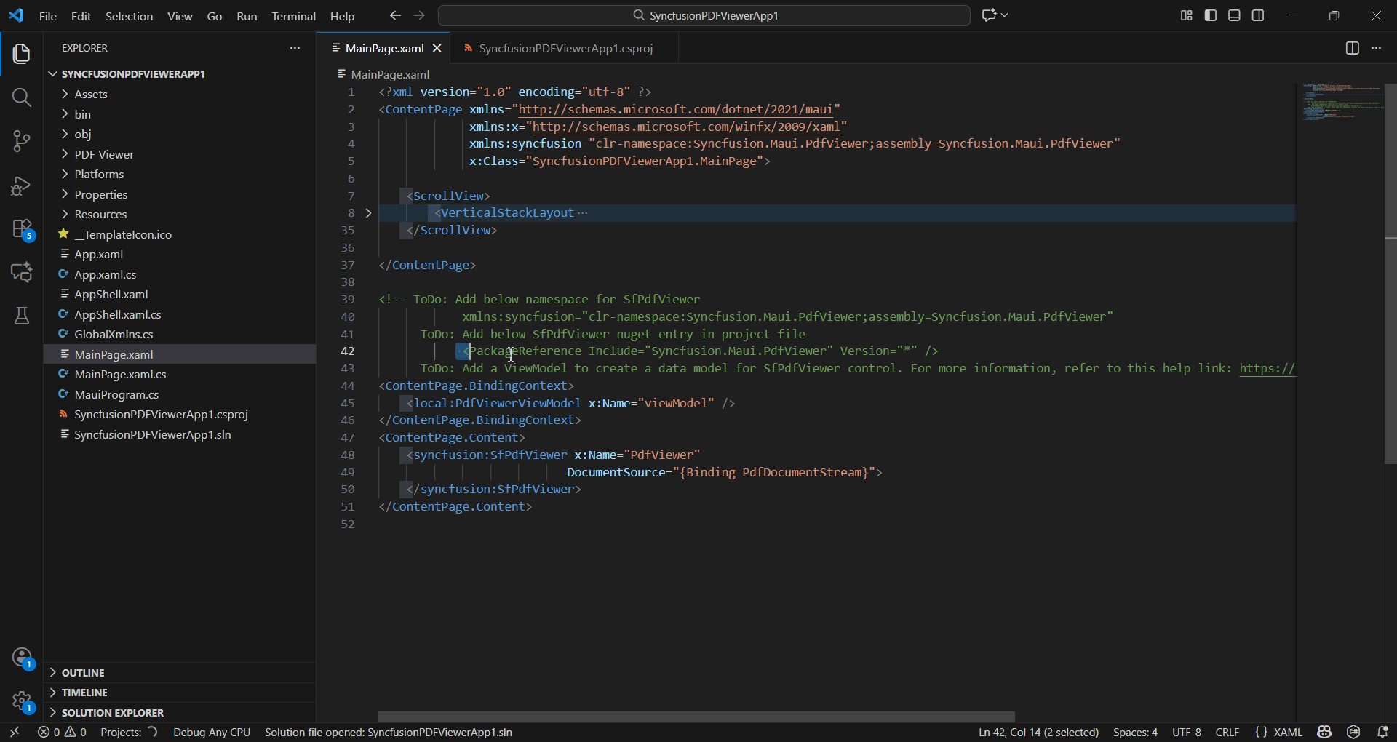The width and height of the screenshot is (1397, 742).
Task: Open the Accounts icon in activity bar
Action: 22,658
